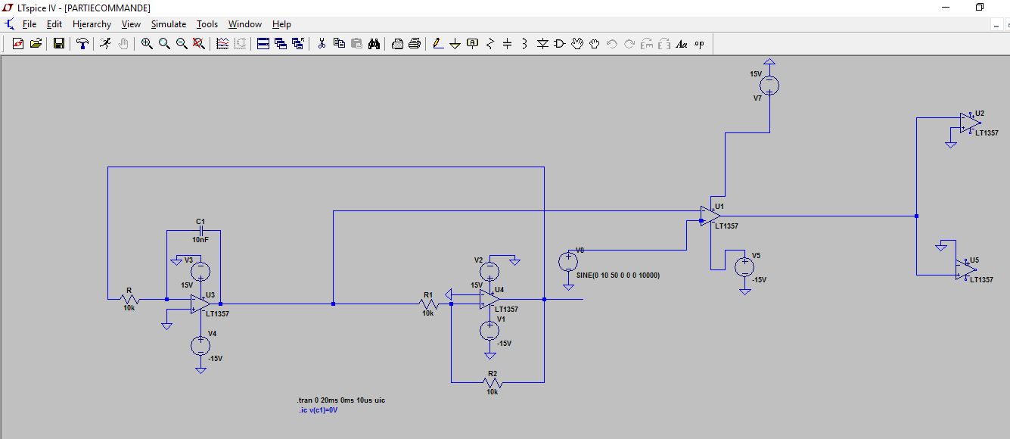Pick the Resistor placement tool
The width and height of the screenshot is (1010, 439).
489,44
